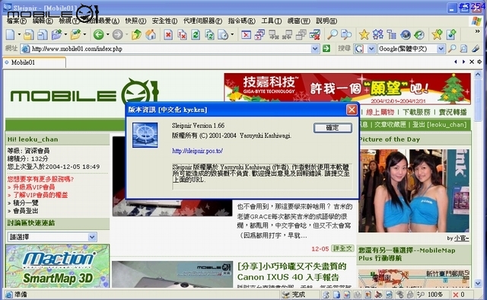Click the Refresh all tabs icon

[x=210, y=34]
